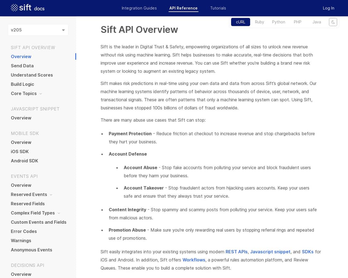Go to Tutorials in top navigation
348x278 pixels.
pos(218,8)
